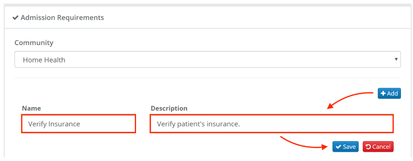Cancel editing the requirement
The width and height of the screenshot is (413, 161).
(x=378, y=147)
